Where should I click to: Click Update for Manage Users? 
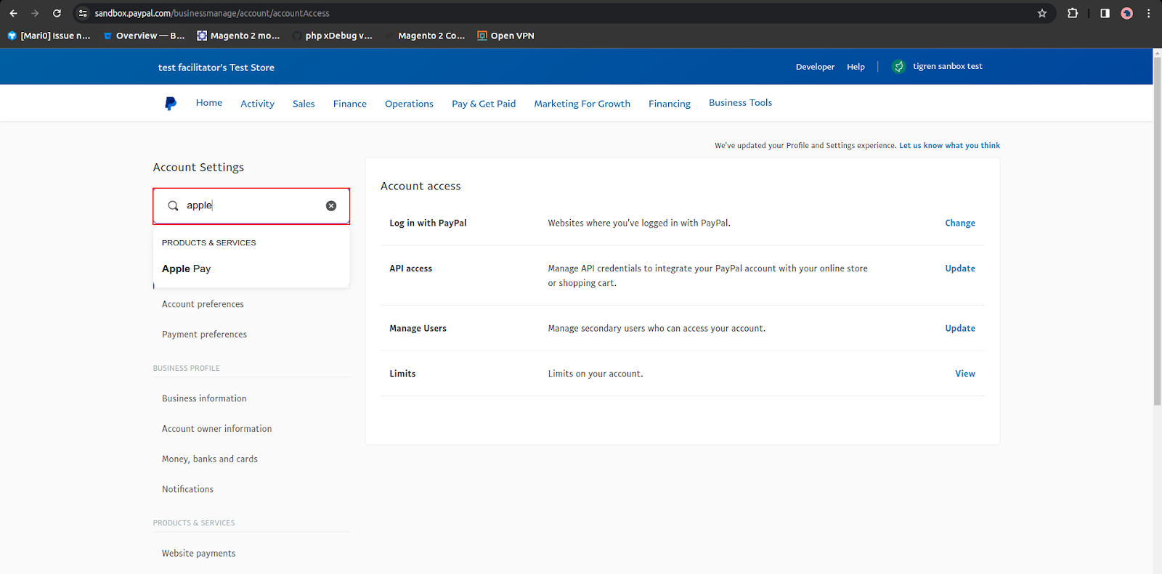[x=960, y=328]
